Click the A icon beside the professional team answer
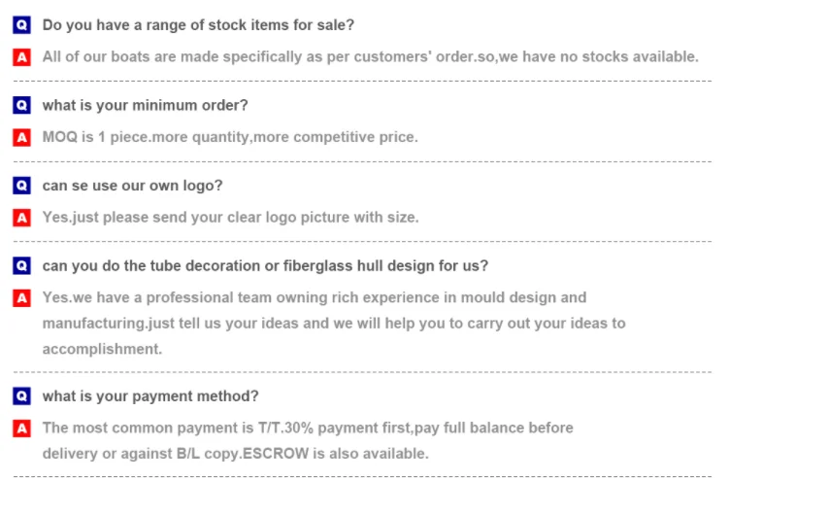Image resolution: width=829 pixels, height=514 pixels. tap(22, 298)
